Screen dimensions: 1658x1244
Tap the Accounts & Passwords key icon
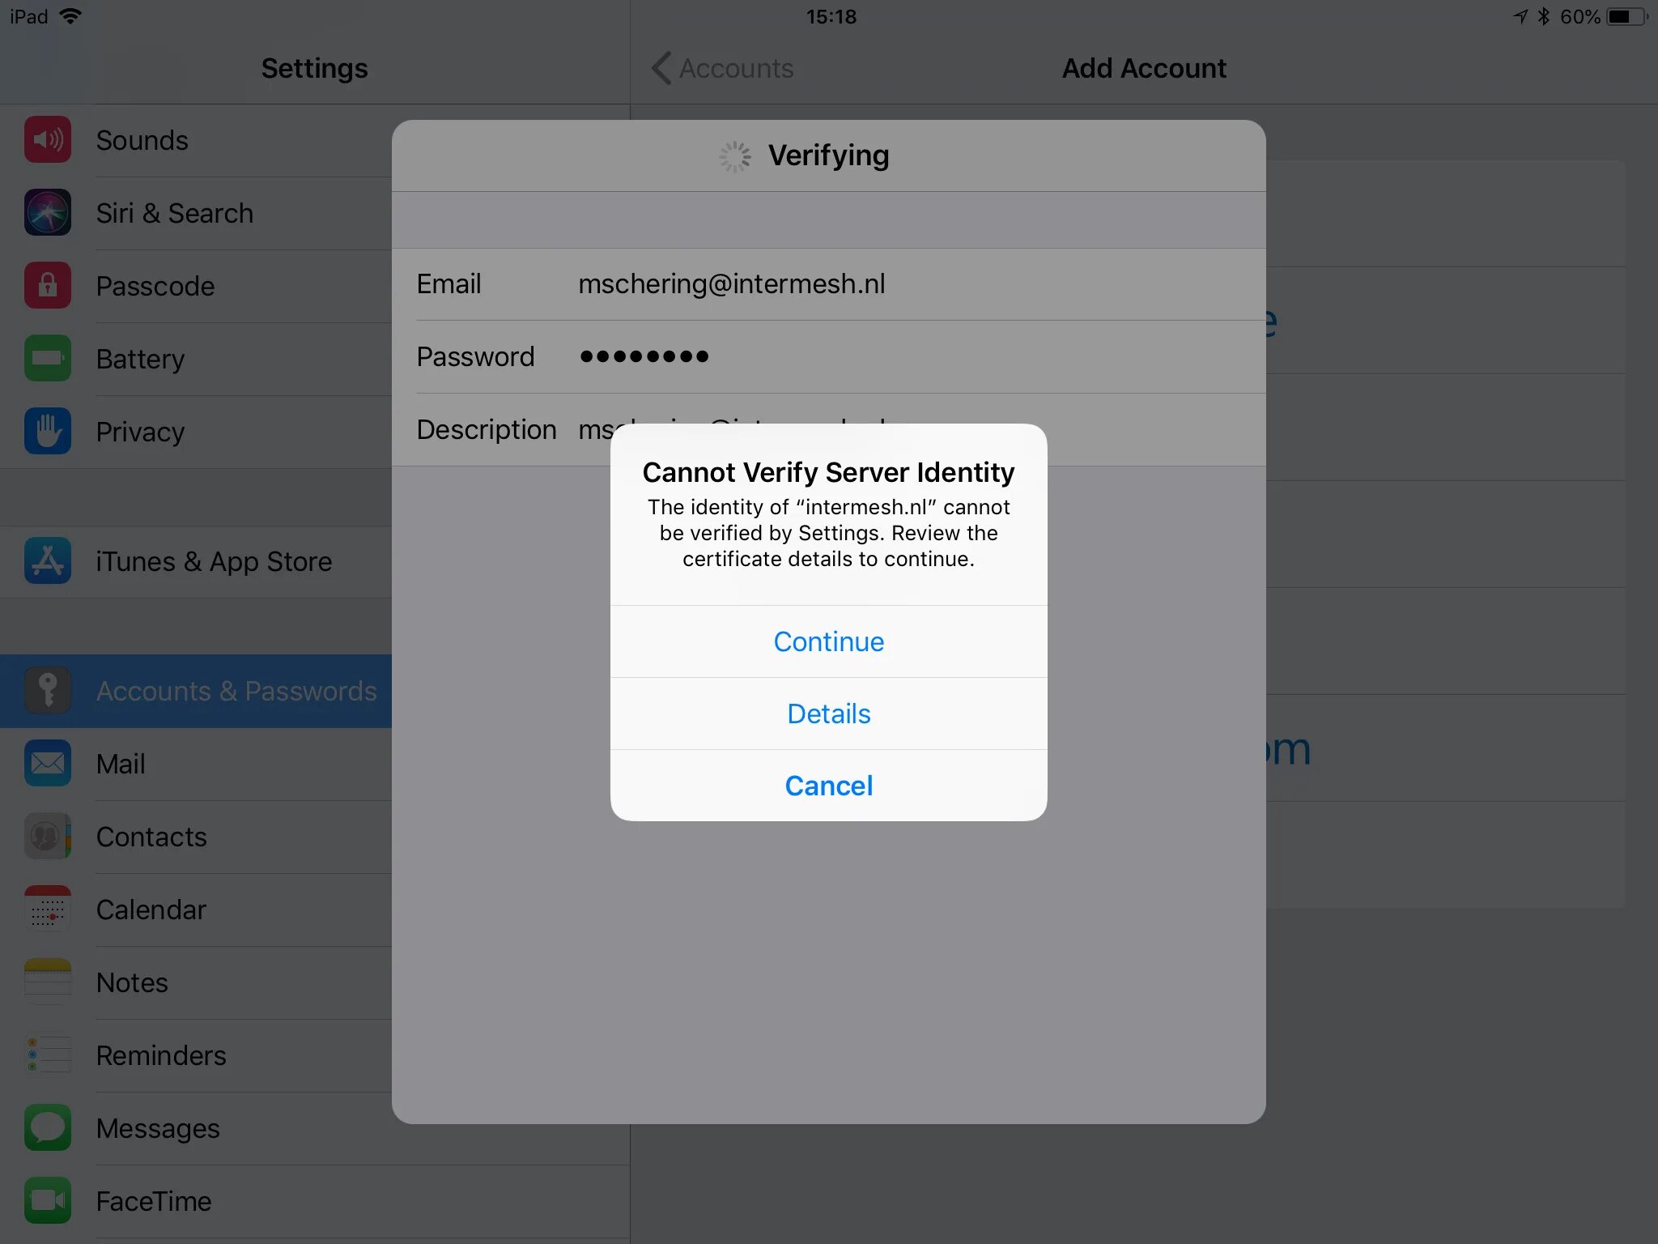pyautogui.click(x=48, y=691)
